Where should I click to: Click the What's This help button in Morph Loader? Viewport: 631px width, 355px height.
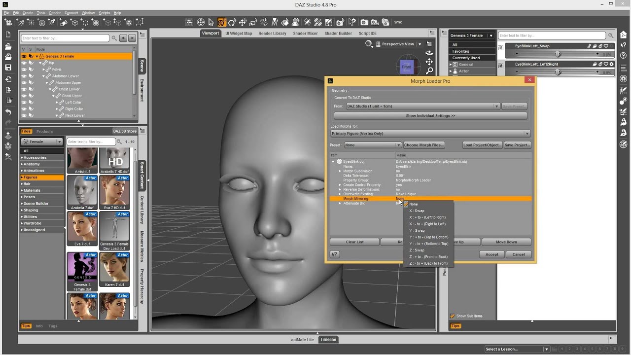click(335, 254)
